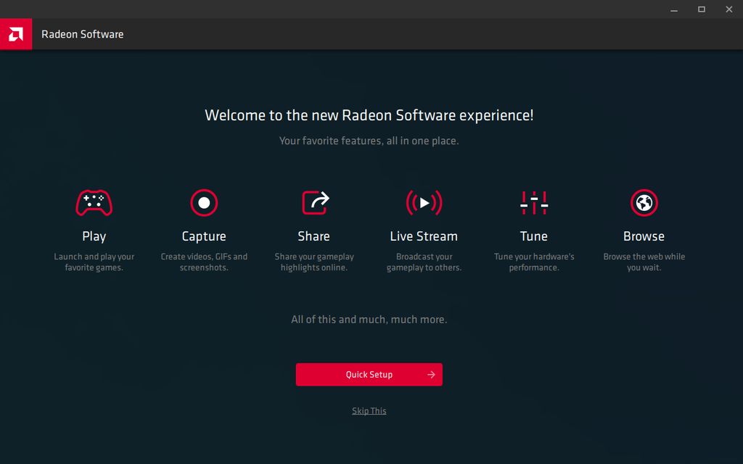Viewport: 743px width, 464px height.
Task: Click the 'Welcome to the new Radeon Software experience!' heading
Action: point(369,115)
